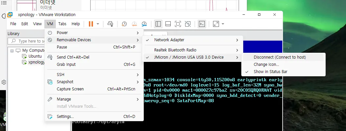
Task: Toggle JMicron USB 3.0 Device entry
Action: click(192, 57)
